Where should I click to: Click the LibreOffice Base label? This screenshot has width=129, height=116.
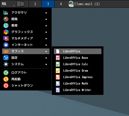pyautogui.click(x=76, y=58)
